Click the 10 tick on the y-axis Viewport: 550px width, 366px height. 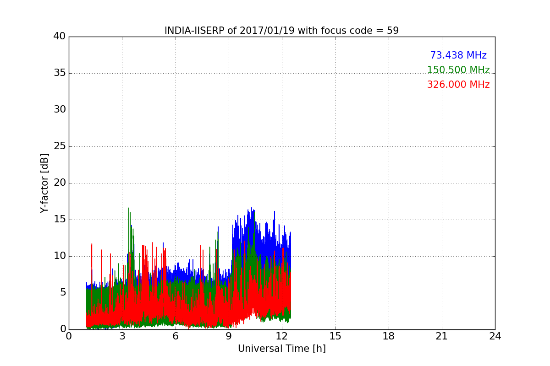(60, 256)
